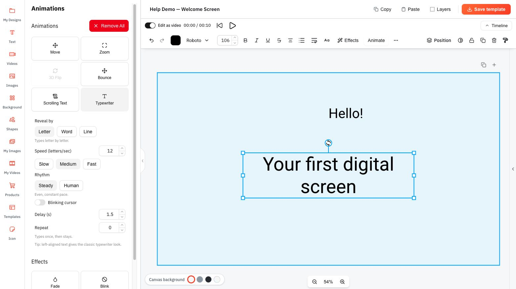Duplicate the canvas page
516x289 pixels.
tap(484, 65)
